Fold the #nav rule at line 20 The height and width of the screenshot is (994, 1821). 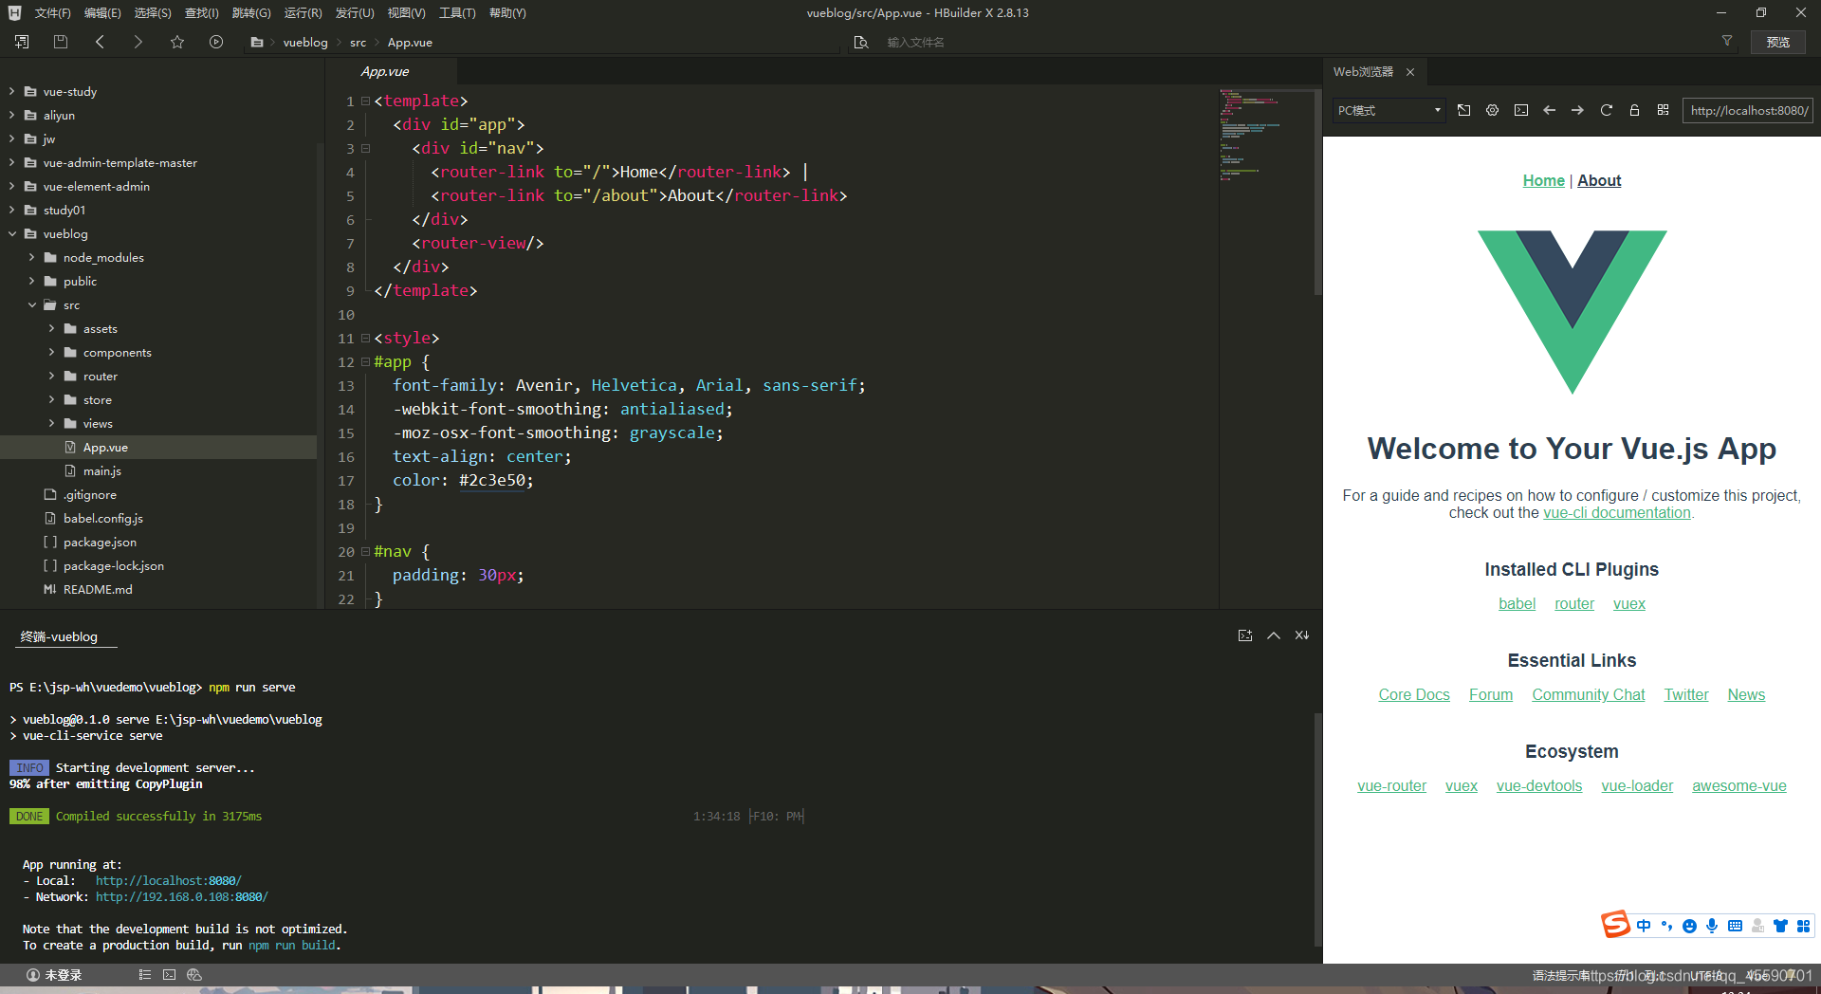(365, 551)
